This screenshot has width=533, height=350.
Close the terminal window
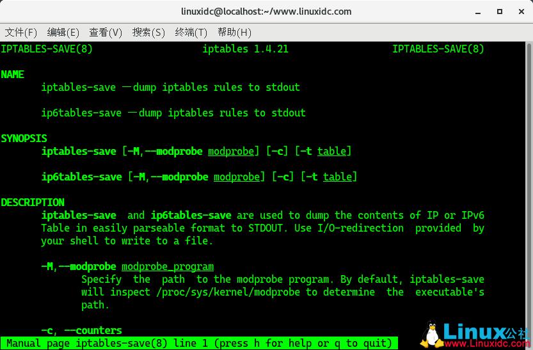click(x=521, y=12)
